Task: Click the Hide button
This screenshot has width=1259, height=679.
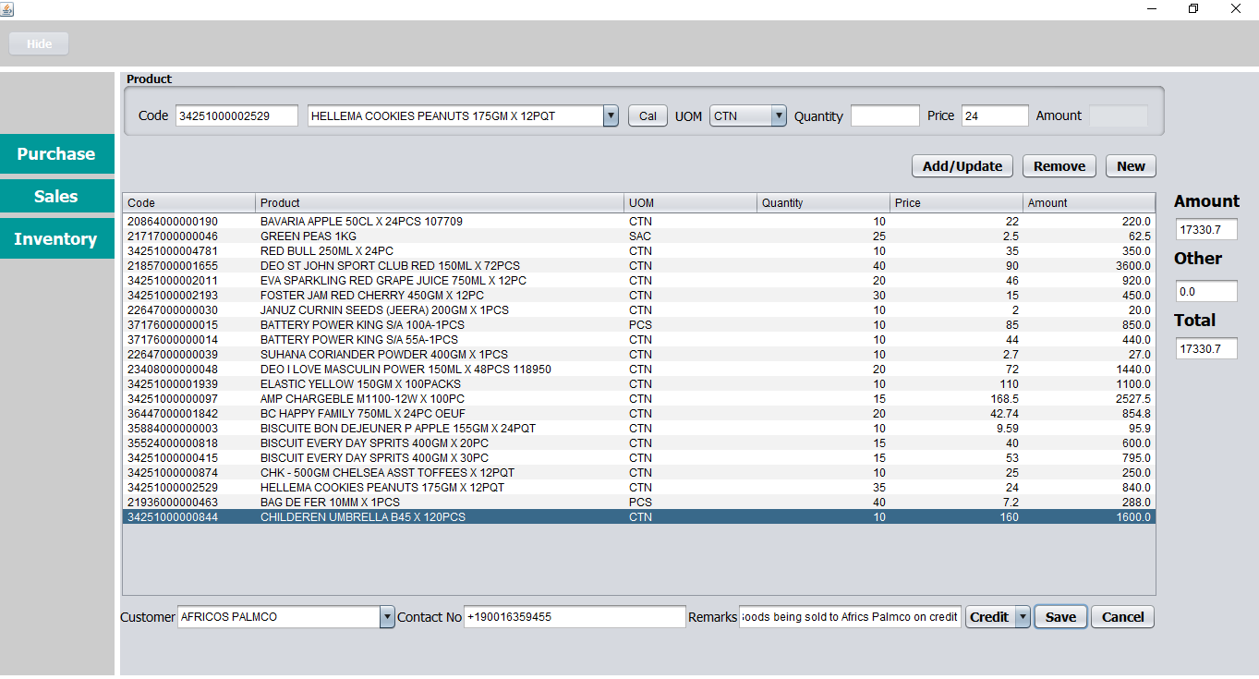Action: [x=39, y=43]
